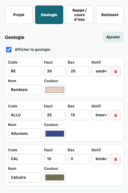Open the brick Motif dropdown
This screenshot has height=193, width=128.
100,159
